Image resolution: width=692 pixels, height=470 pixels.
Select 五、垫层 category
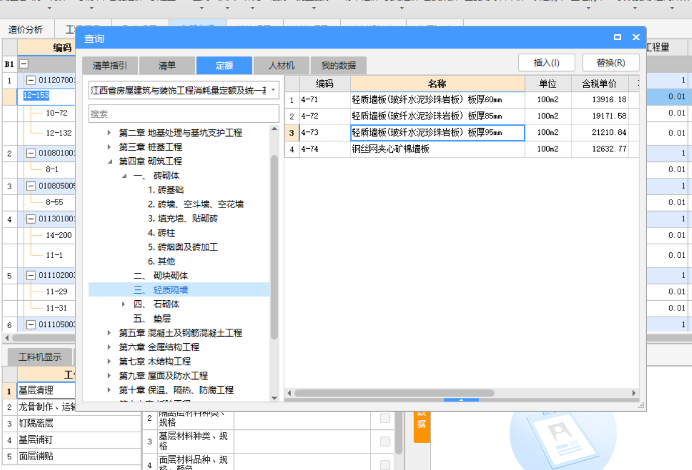coord(152,318)
